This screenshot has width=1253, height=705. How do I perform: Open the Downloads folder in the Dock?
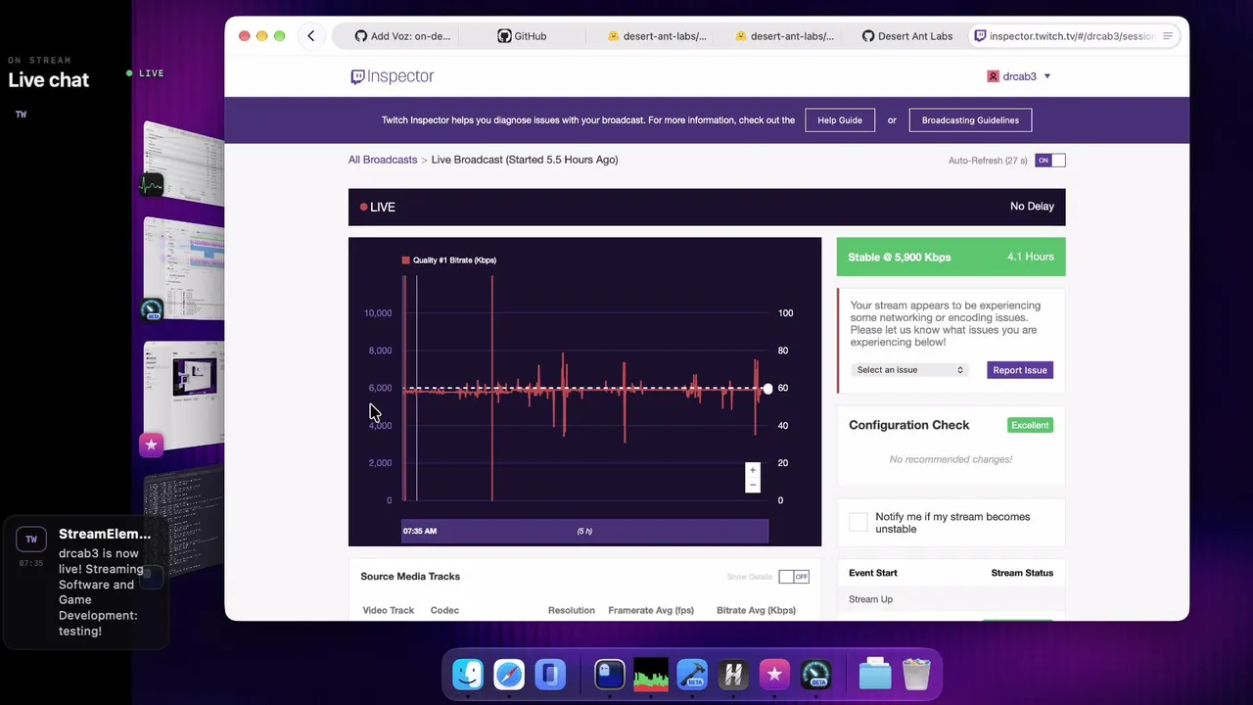875,675
